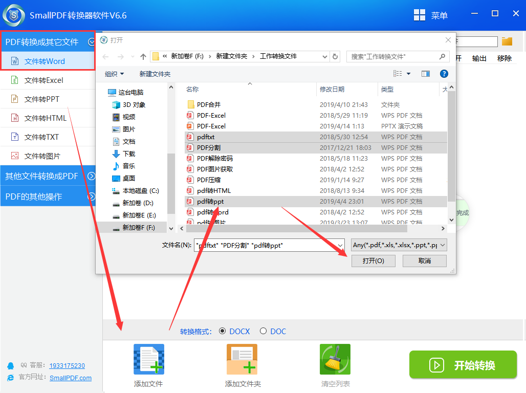The image size is (526, 393).
Task: Open the SmallPDF.com website link
Action: 71,378
